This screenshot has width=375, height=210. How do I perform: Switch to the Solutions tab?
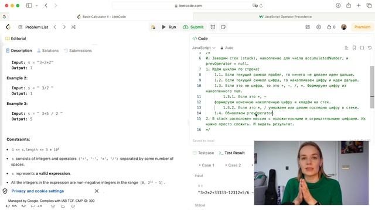coord(48,51)
